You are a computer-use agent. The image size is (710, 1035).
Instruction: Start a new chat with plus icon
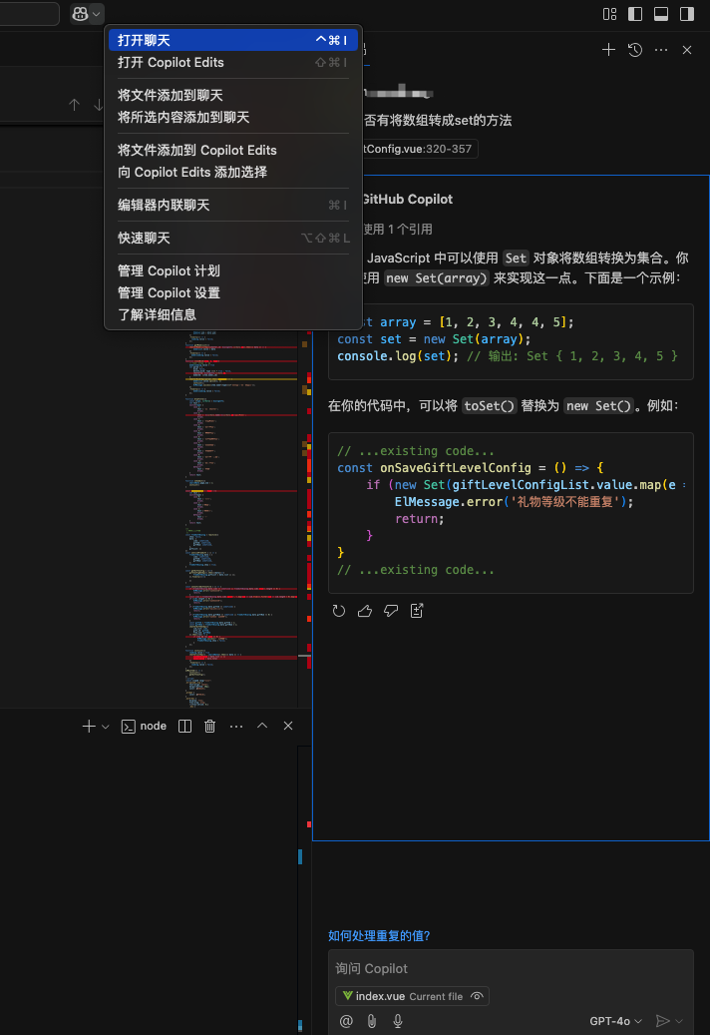608,50
